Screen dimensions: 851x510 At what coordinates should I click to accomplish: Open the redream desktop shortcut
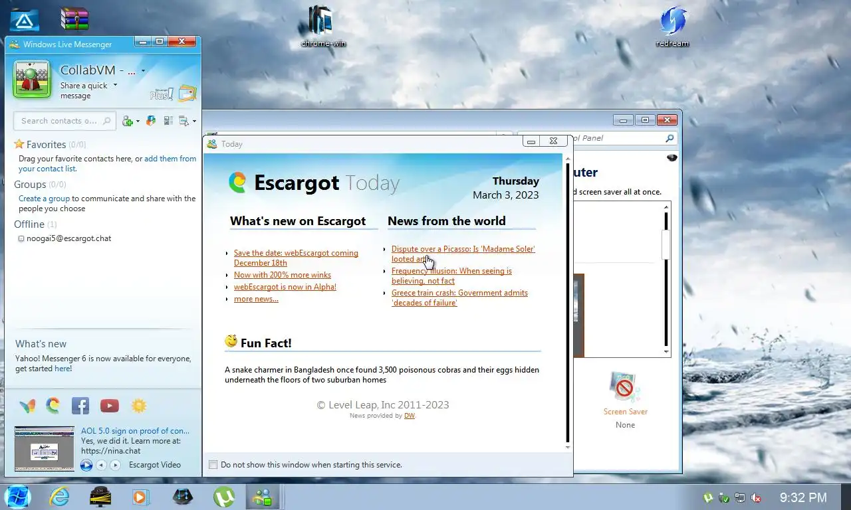[x=672, y=27]
